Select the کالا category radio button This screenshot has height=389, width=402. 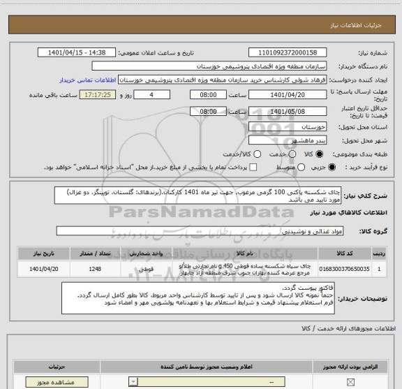coord(320,154)
